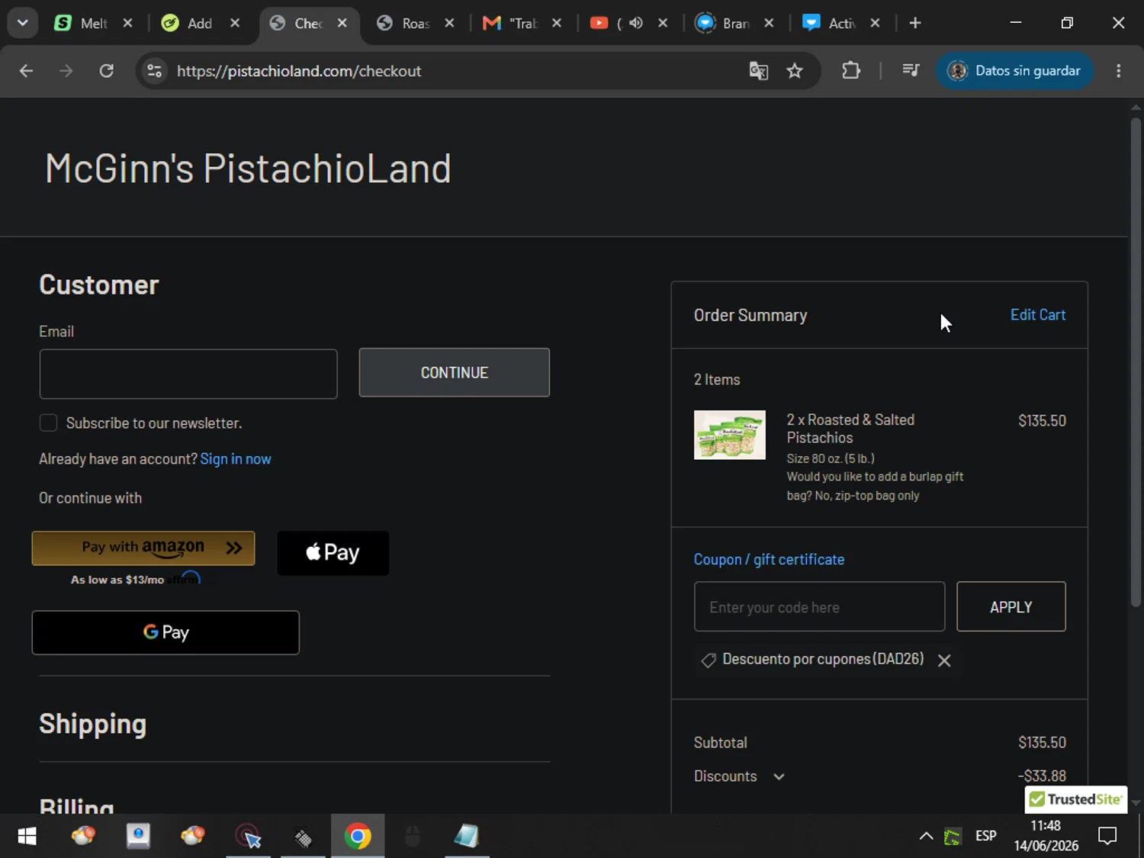Open media controls icon in toolbar
This screenshot has height=858, width=1144.
pos(911,71)
